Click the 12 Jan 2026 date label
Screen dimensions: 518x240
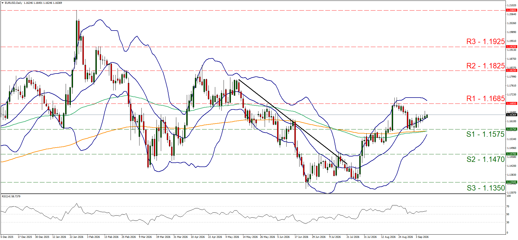[x=59, y=237]
